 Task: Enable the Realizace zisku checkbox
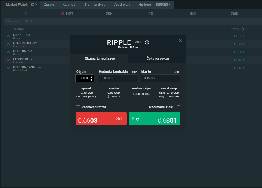178,107
